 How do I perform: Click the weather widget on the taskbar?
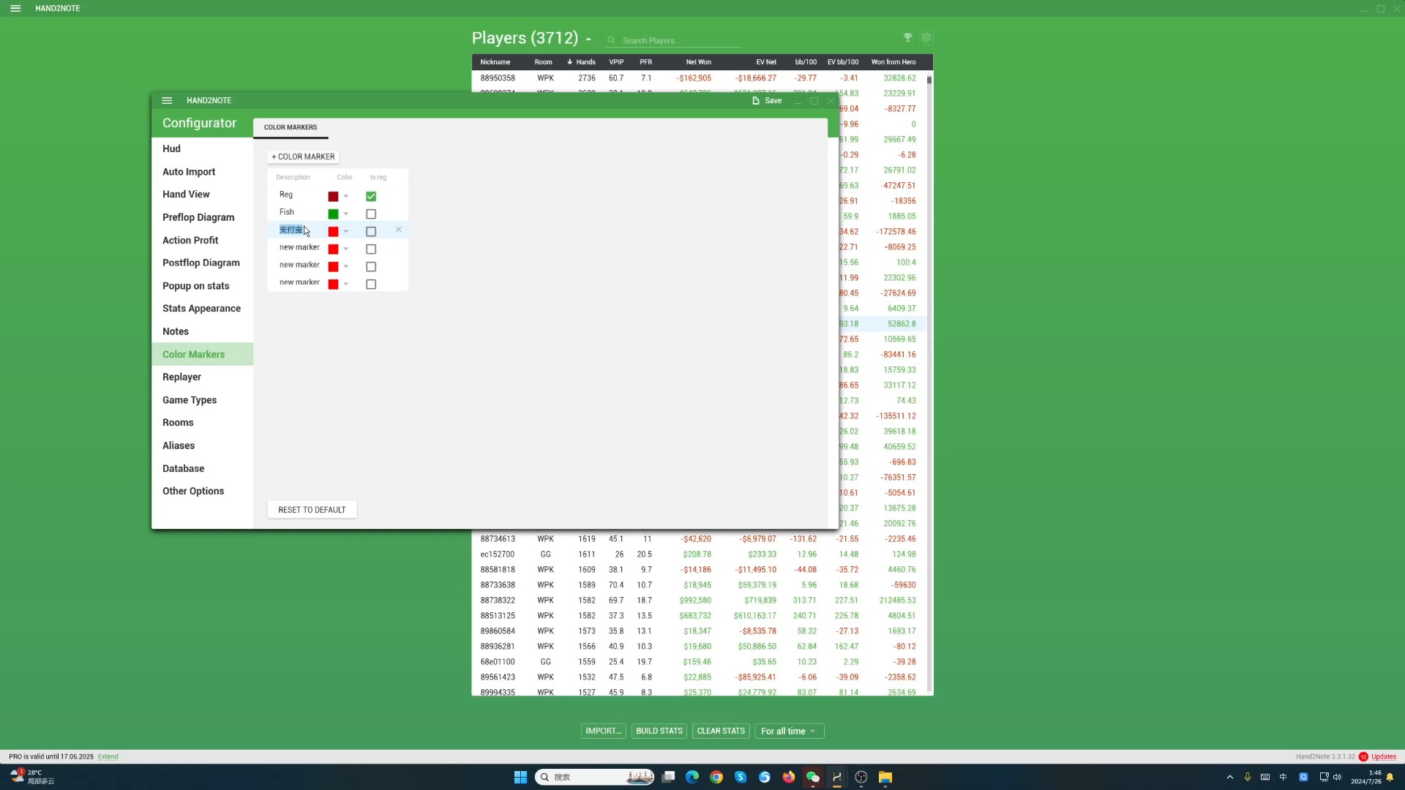pyautogui.click(x=33, y=777)
